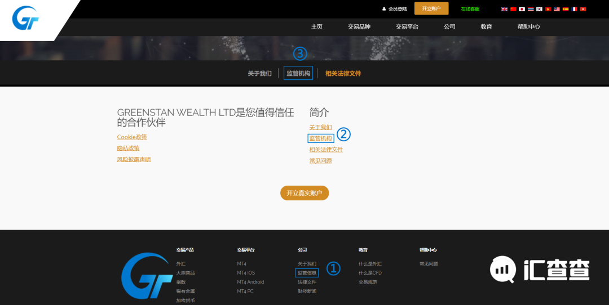Open 在线客服 online support
The width and height of the screenshot is (609, 305).
(x=470, y=8)
